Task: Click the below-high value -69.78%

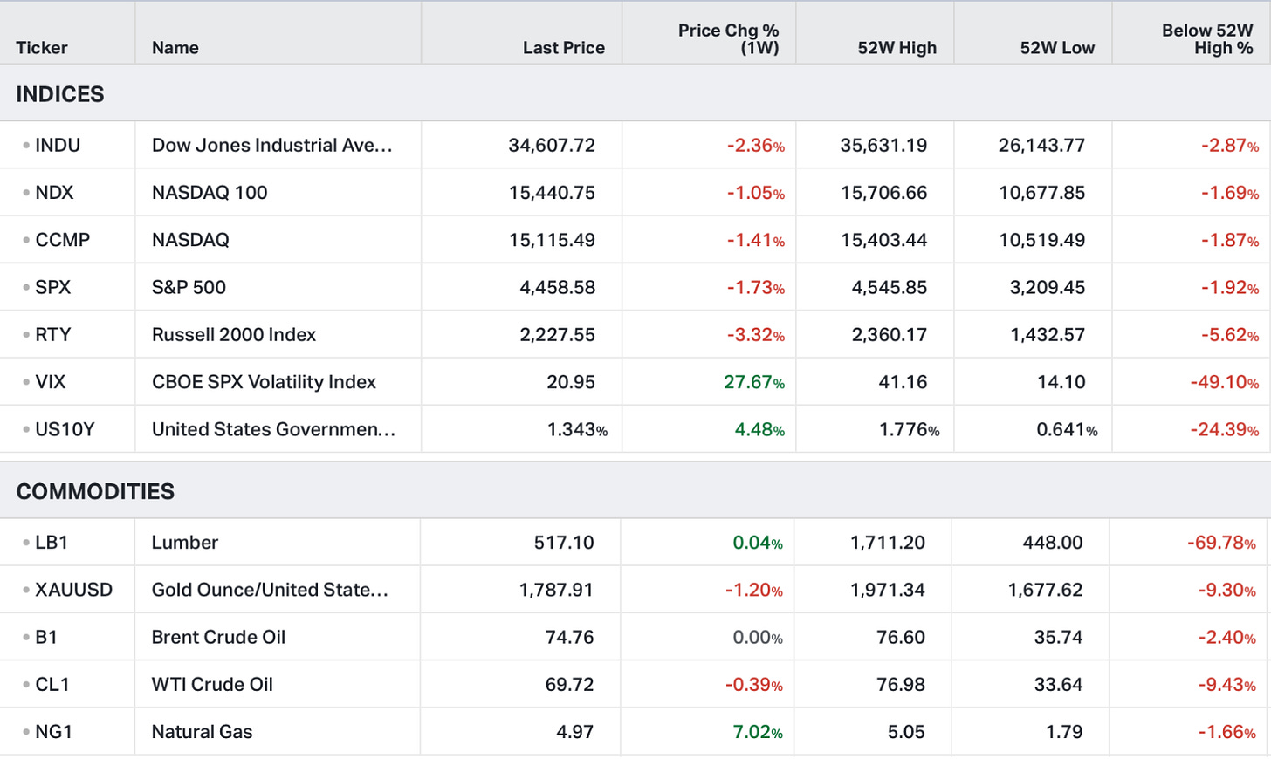Action: (1221, 543)
